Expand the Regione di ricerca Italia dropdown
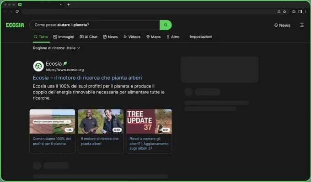Image resolution: width=311 pixels, height=182 pixels. coord(74,48)
